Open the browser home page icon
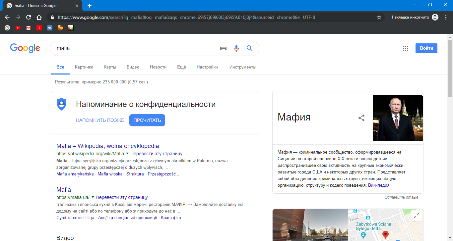This screenshot has height=241, width=453. pyautogui.click(x=39, y=17)
